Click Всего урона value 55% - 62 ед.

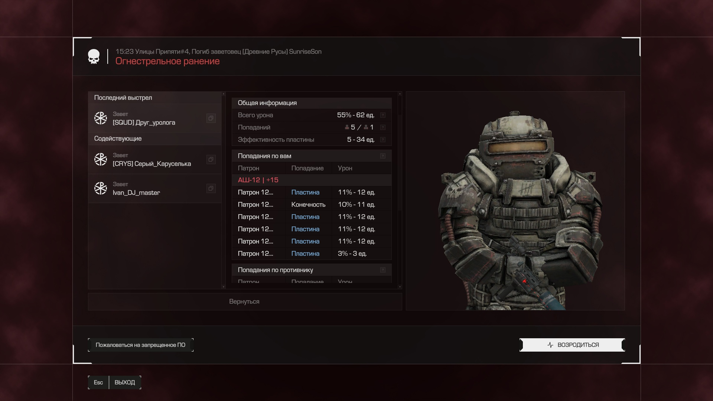click(356, 115)
